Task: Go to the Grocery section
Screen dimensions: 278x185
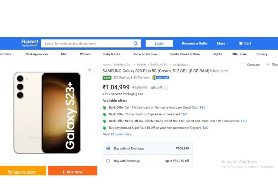Action: tap(262, 54)
